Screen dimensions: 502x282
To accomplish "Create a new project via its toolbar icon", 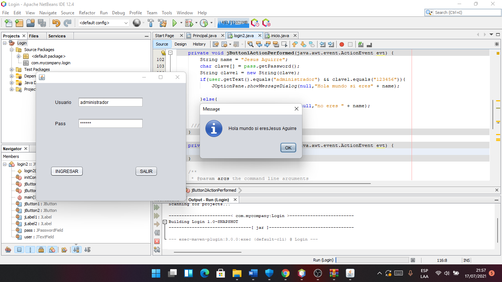I will 19,22.
